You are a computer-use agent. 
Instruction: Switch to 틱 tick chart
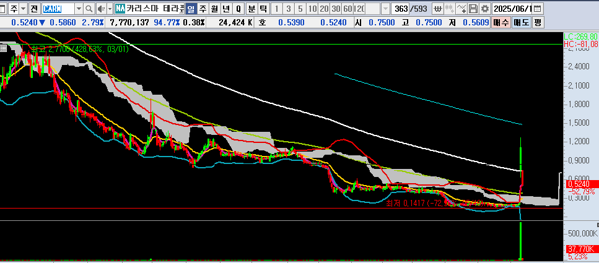[263, 9]
